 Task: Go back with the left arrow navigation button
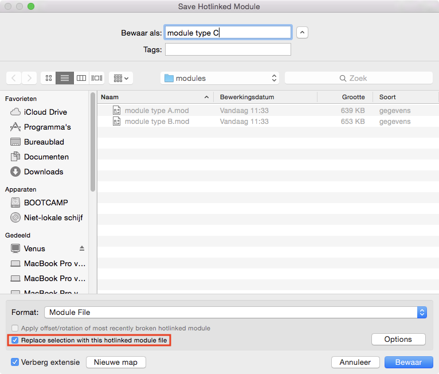[14, 78]
